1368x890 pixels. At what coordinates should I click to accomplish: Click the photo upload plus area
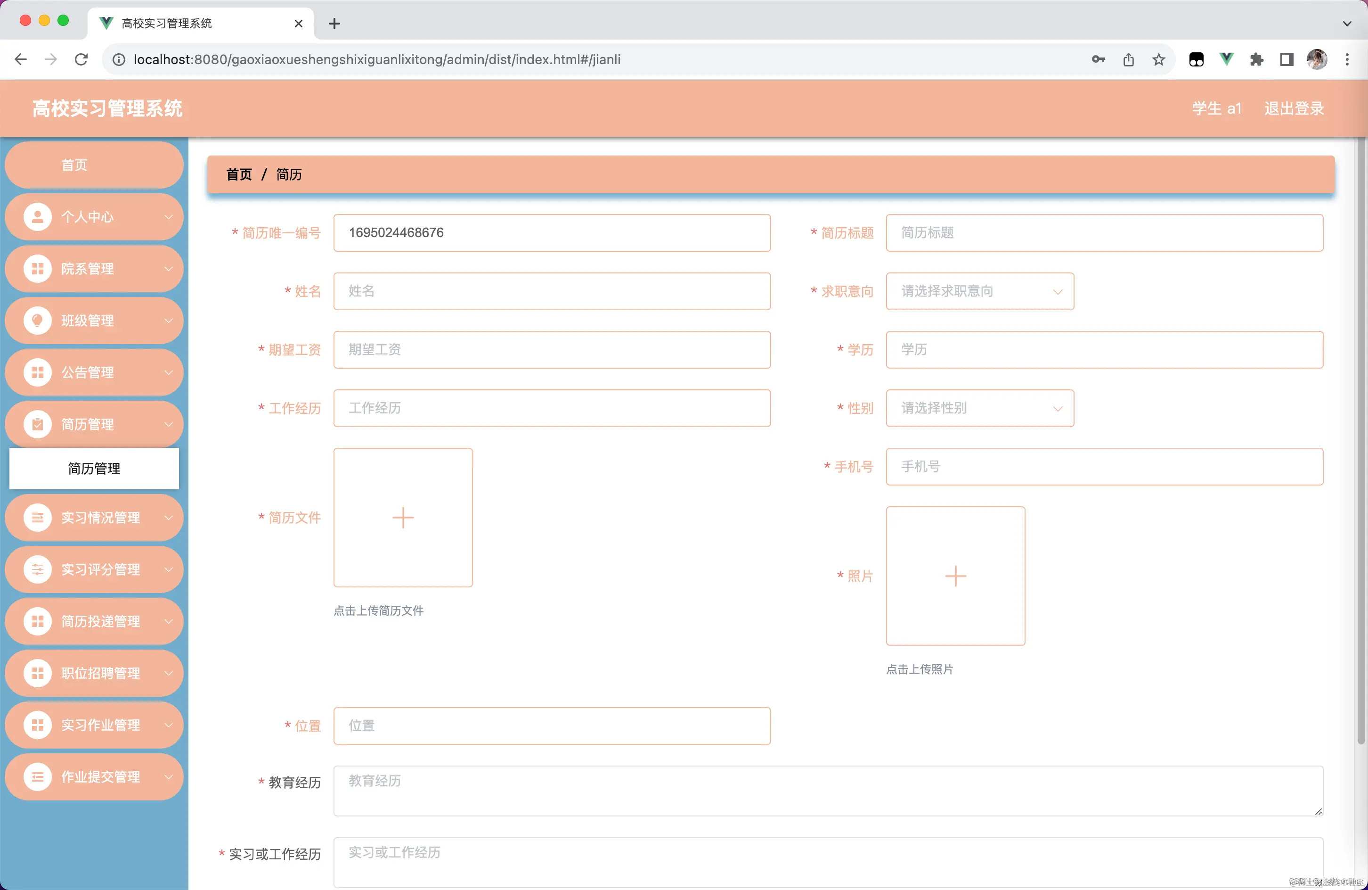955,576
